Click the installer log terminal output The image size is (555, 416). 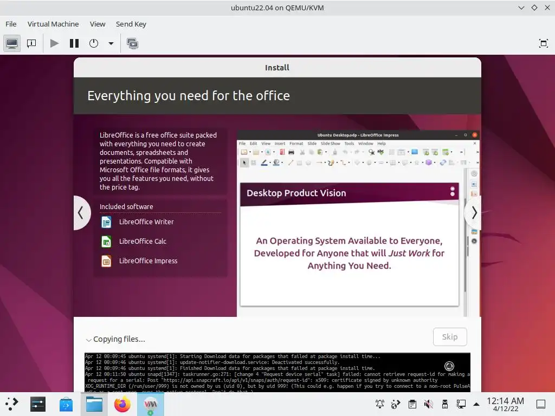277,372
